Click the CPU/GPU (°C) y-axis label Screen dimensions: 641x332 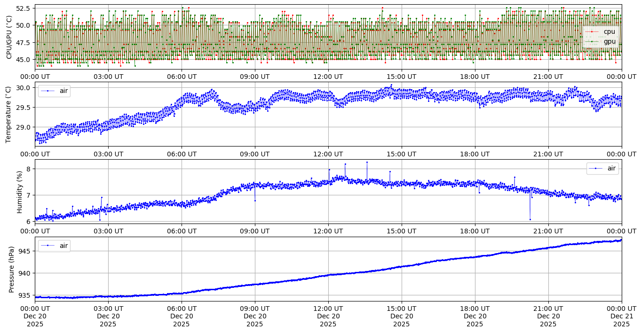pos(10,37)
